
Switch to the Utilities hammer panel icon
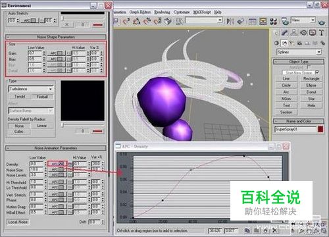322,33
